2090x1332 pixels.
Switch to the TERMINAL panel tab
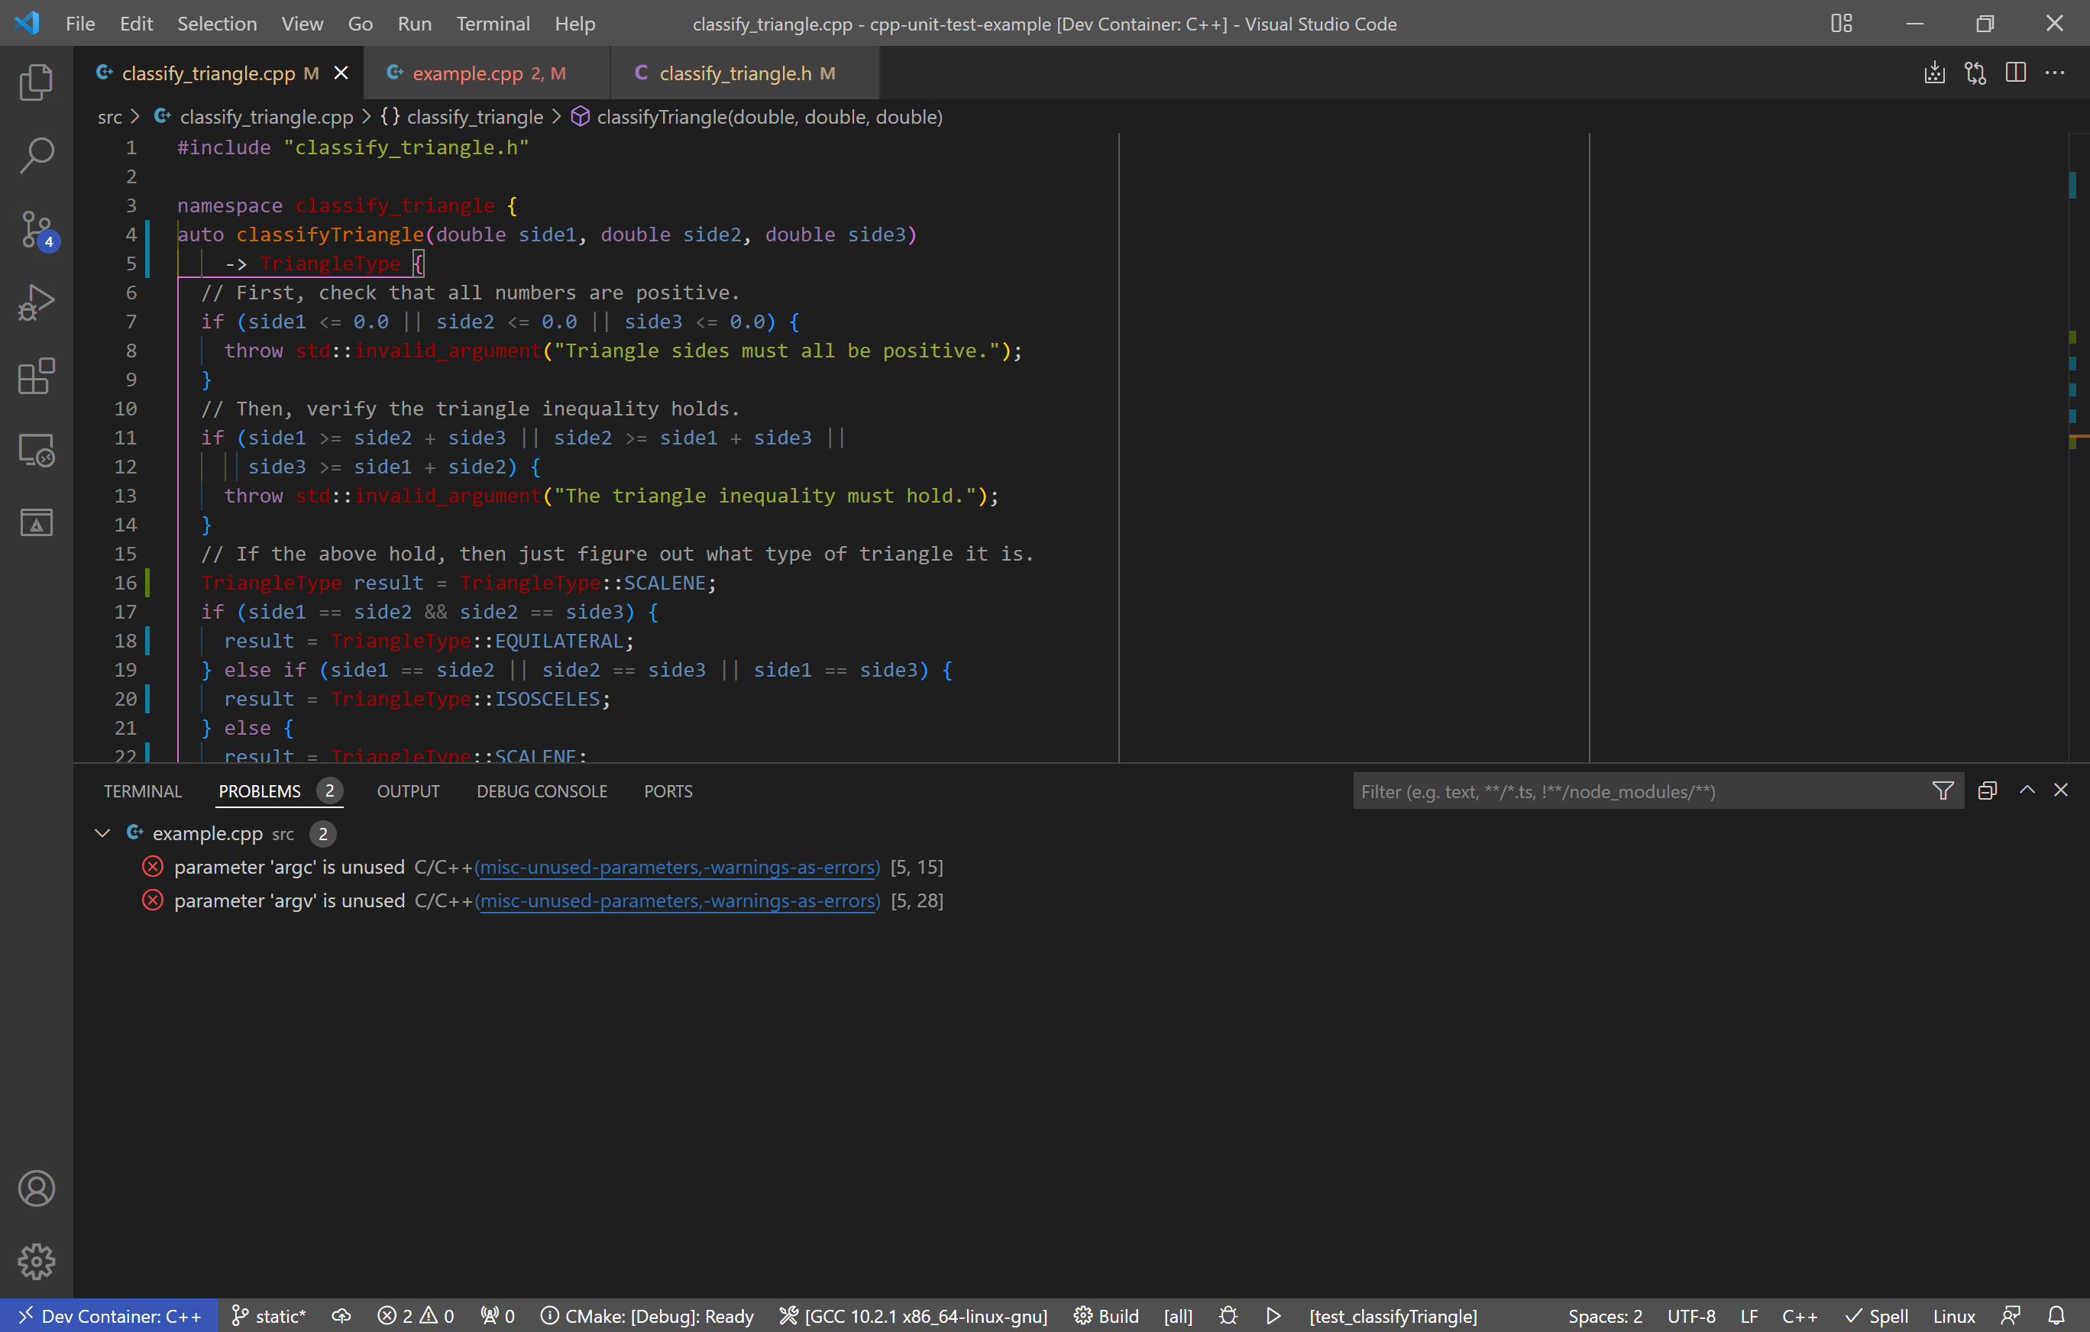[142, 790]
